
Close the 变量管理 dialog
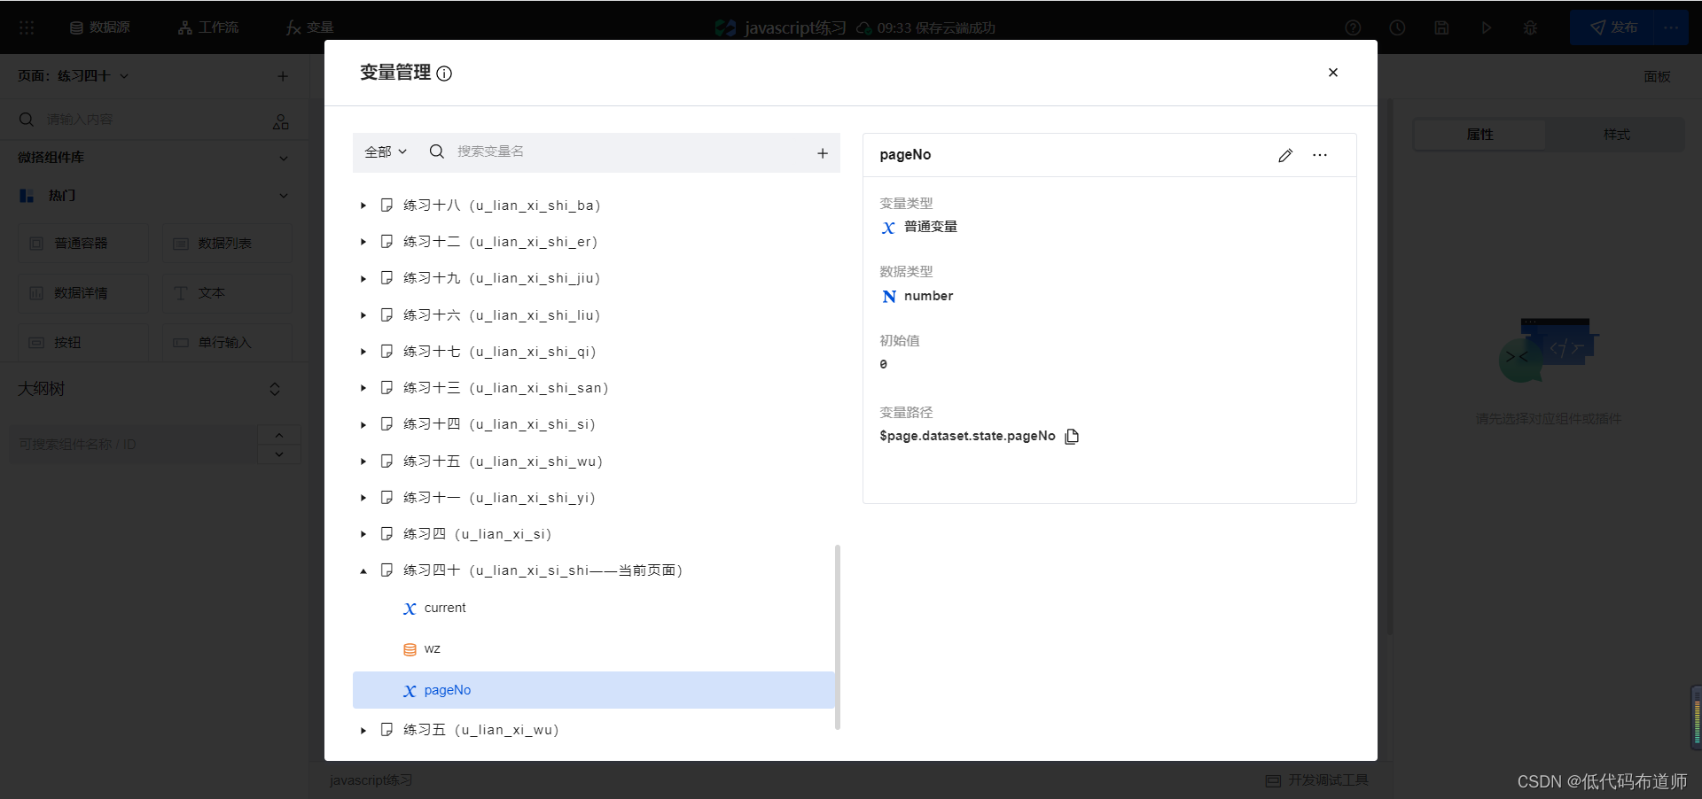click(1332, 73)
